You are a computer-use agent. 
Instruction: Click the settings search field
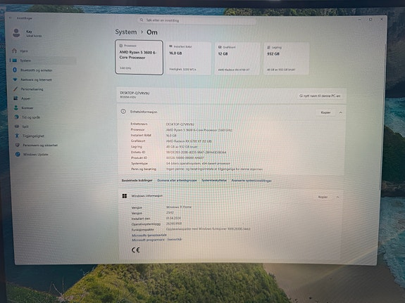click(197, 20)
